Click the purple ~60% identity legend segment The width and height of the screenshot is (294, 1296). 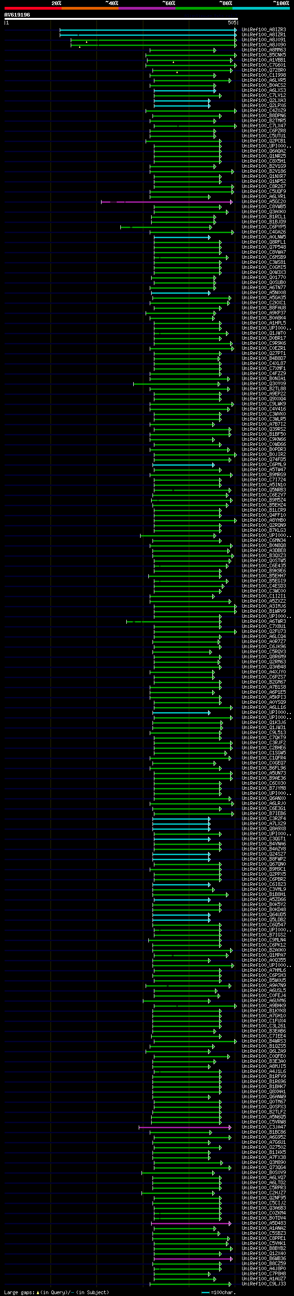[x=147, y=8]
